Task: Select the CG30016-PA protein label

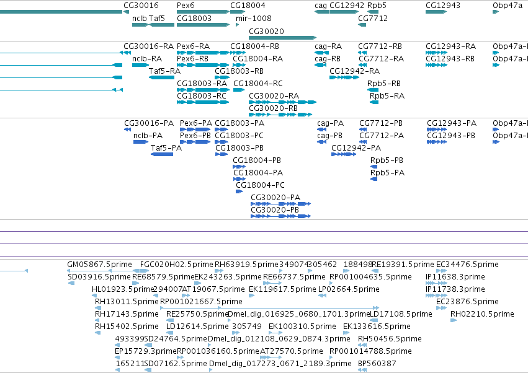Action: click(x=149, y=123)
